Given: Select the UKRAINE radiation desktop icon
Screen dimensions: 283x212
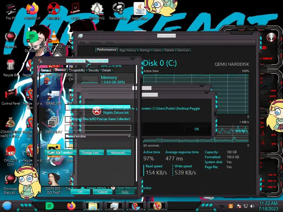Looking at the screenshot, I should pos(54,11).
